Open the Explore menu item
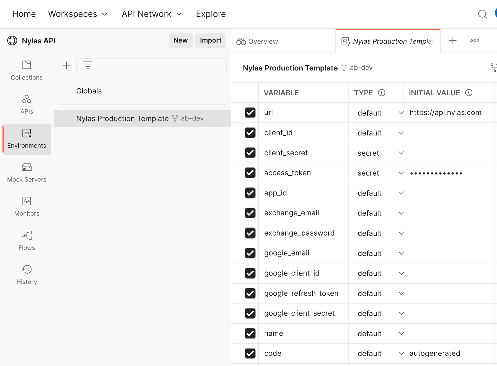This screenshot has width=497, height=366. [211, 14]
